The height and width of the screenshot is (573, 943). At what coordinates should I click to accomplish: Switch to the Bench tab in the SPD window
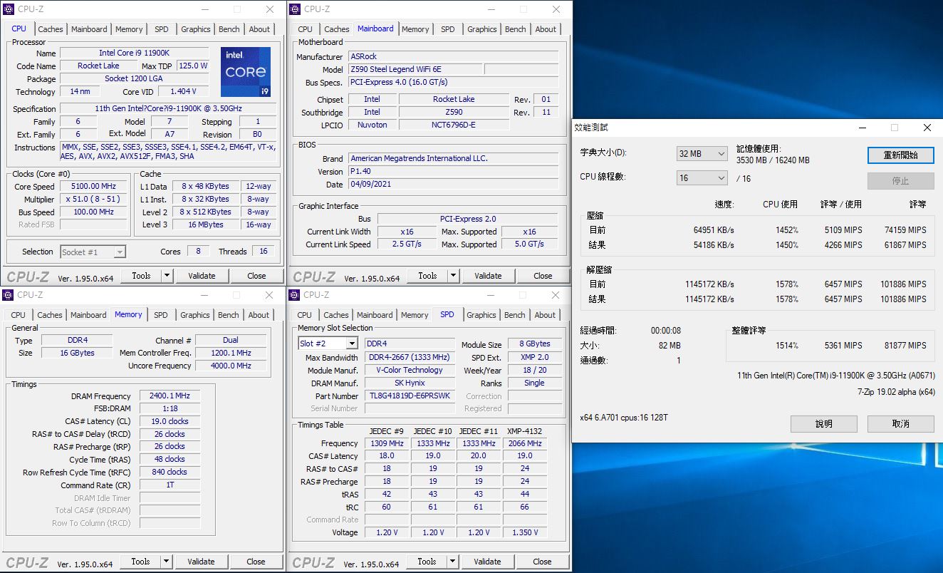point(515,315)
